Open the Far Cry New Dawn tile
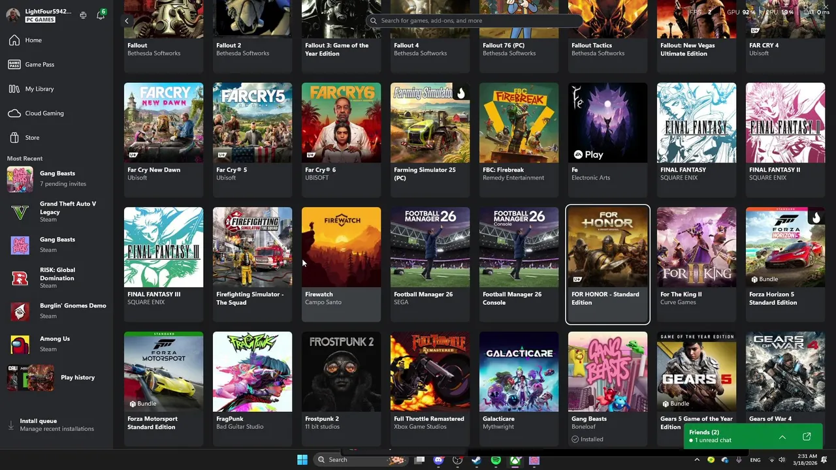This screenshot has height=470, width=836. tap(163, 140)
